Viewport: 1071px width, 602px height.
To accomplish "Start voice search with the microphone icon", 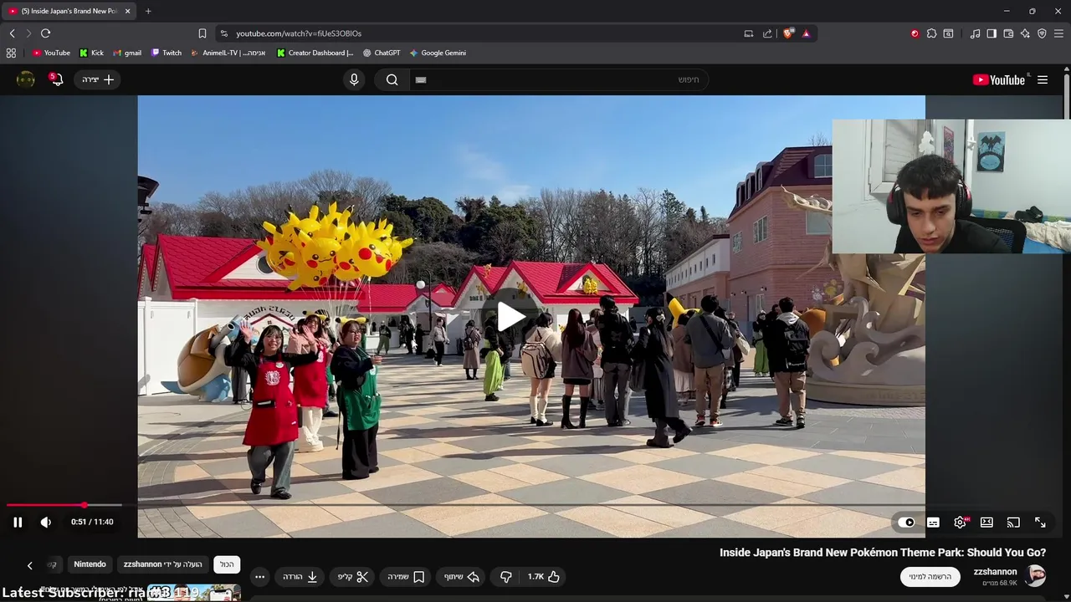I will (354, 79).
